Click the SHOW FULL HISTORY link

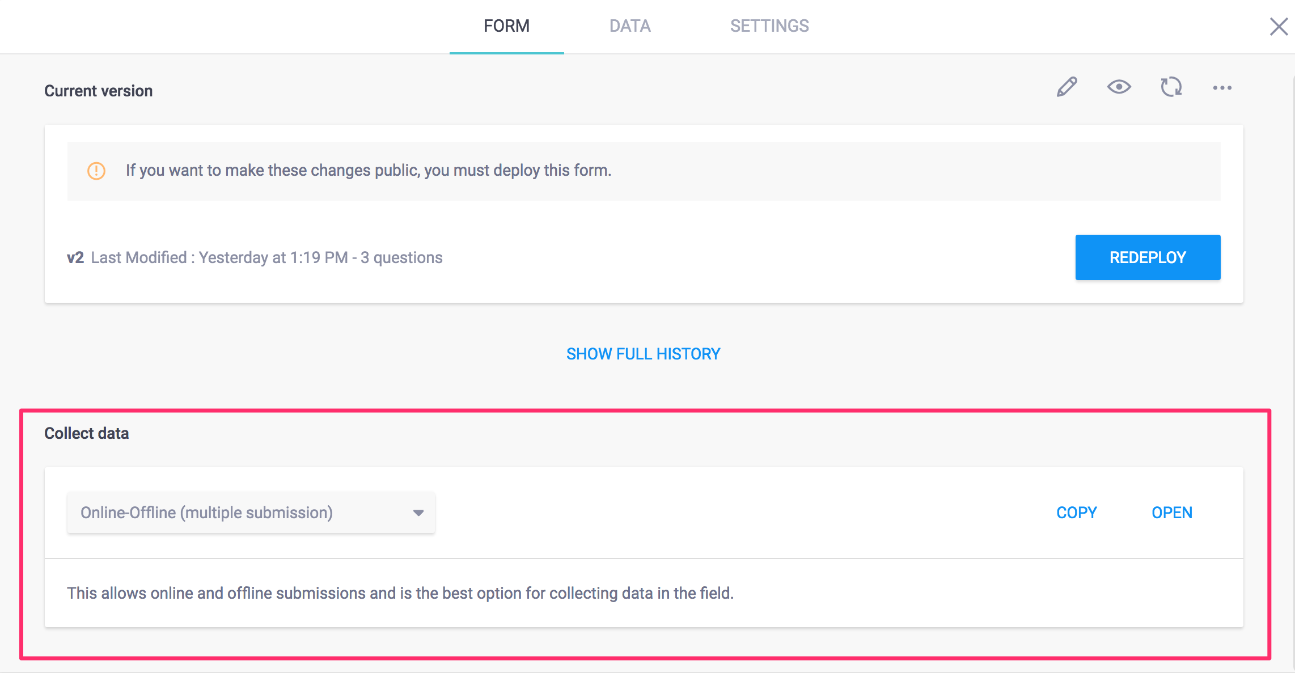643,354
